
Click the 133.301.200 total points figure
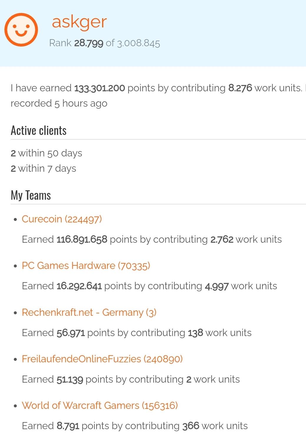[x=99, y=88]
